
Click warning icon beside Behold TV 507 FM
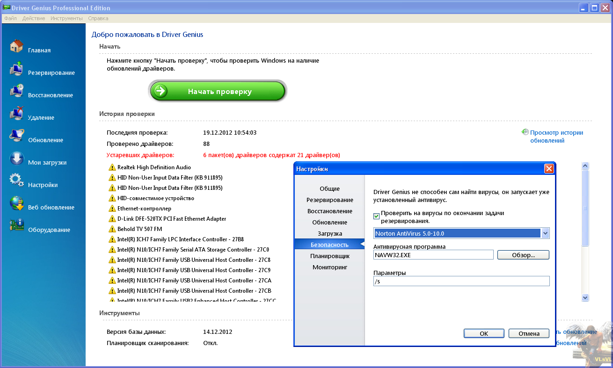coord(112,229)
